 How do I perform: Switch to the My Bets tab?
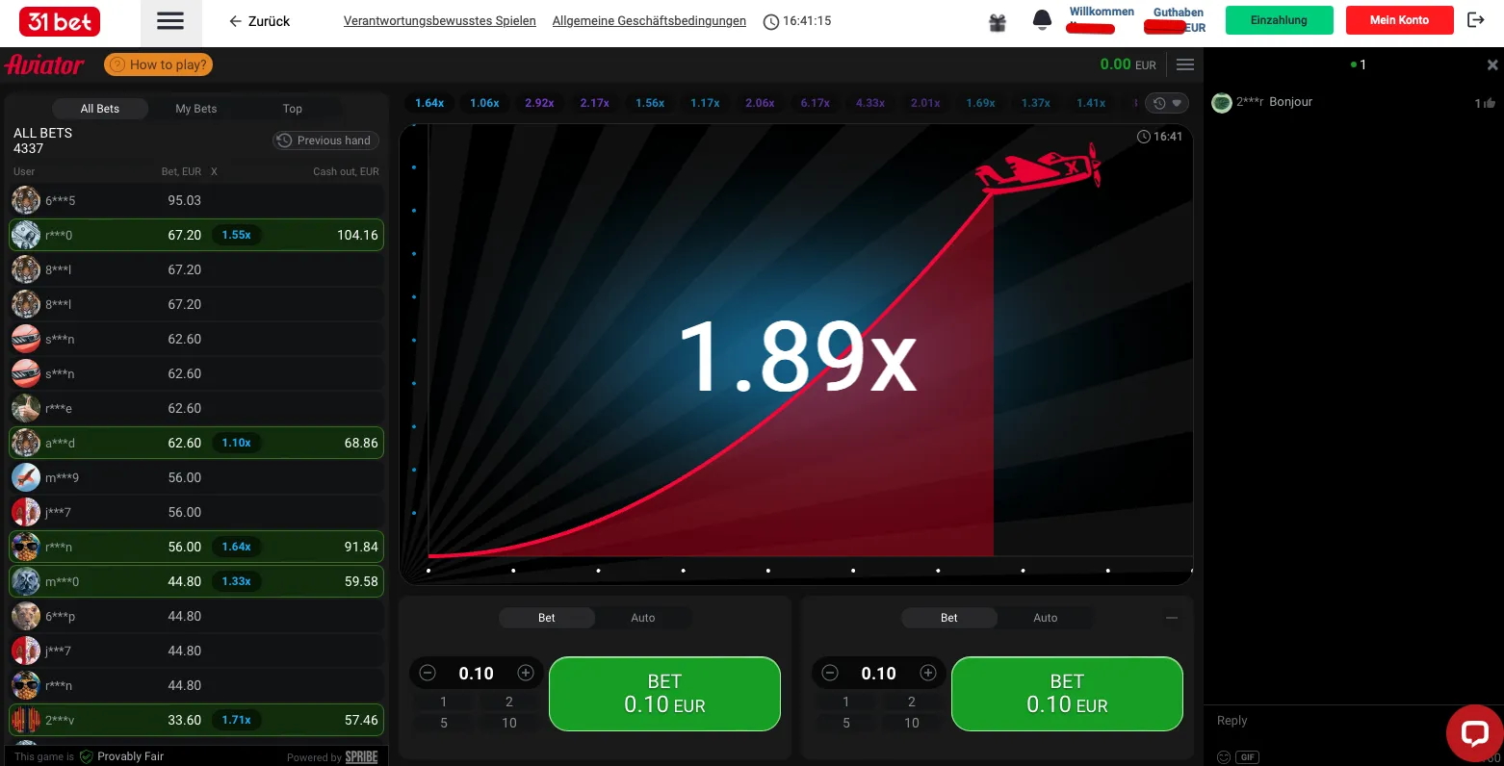tap(196, 109)
